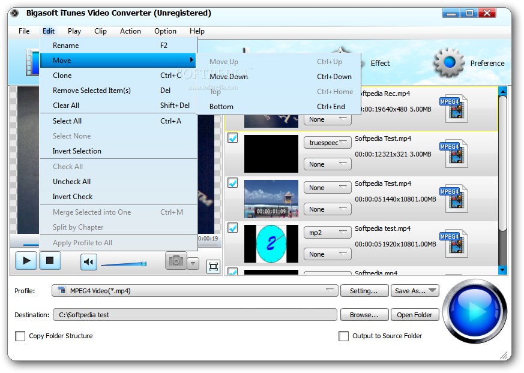The image size is (524, 373).
Task: Click the app icon in title bar
Action: click(x=14, y=13)
